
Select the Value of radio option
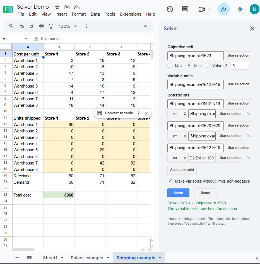click(207, 66)
